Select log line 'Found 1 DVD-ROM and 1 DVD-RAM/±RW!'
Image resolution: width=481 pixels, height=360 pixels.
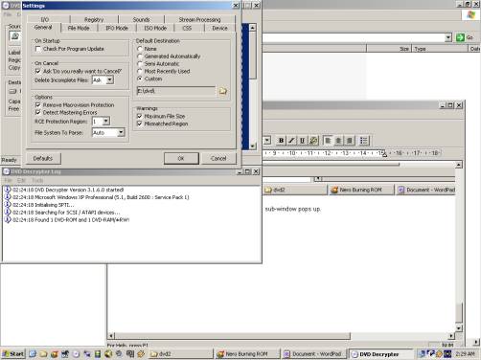click(71, 220)
